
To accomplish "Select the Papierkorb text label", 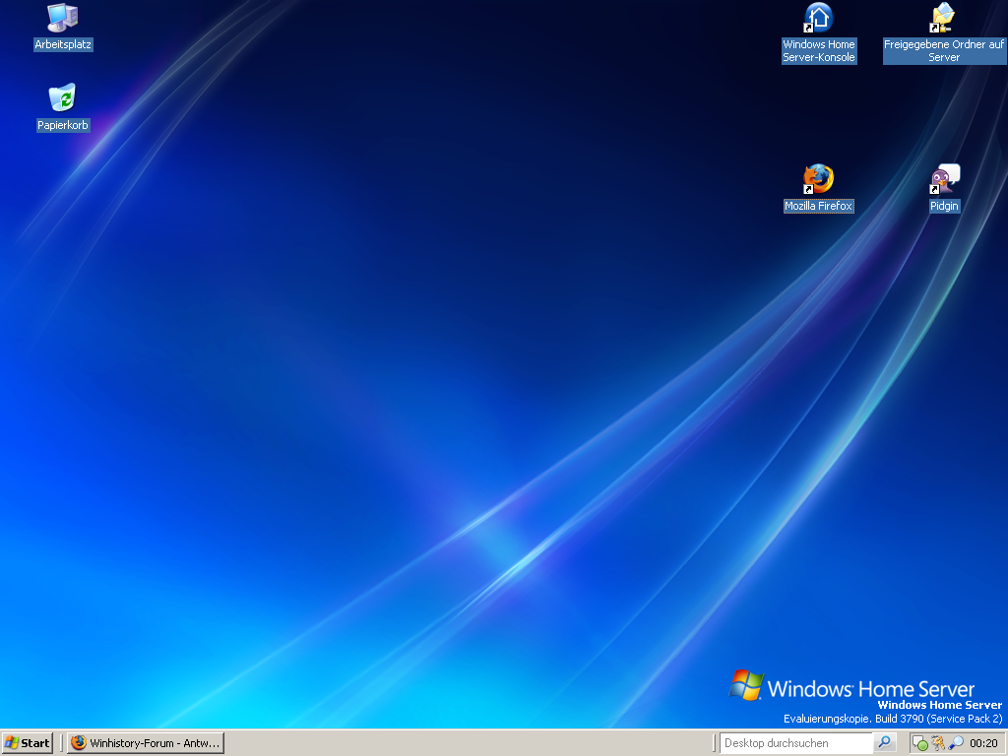I will pyautogui.click(x=63, y=126).
